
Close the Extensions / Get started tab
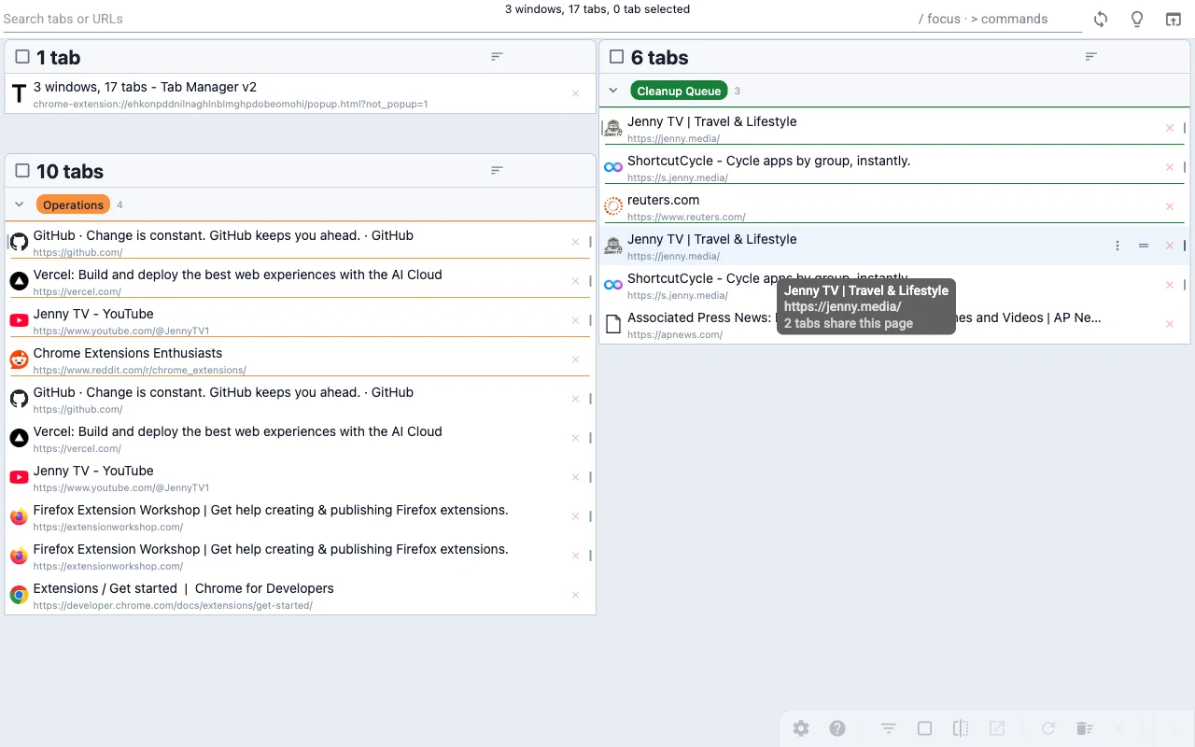(575, 595)
